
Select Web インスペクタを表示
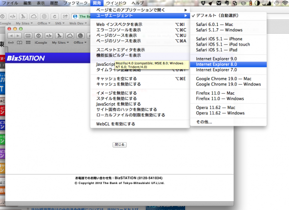[140, 25]
